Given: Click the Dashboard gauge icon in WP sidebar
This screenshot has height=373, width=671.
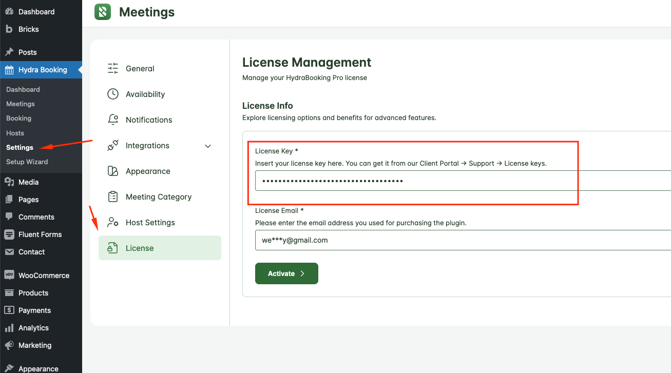Looking at the screenshot, I should click(9, 11).
